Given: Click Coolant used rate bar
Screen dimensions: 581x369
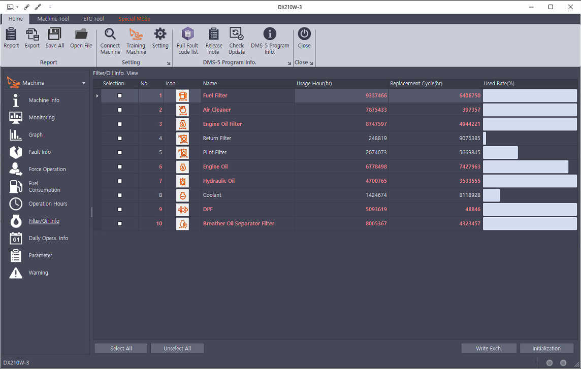Looking at the screenshot, I should (491, 195).
